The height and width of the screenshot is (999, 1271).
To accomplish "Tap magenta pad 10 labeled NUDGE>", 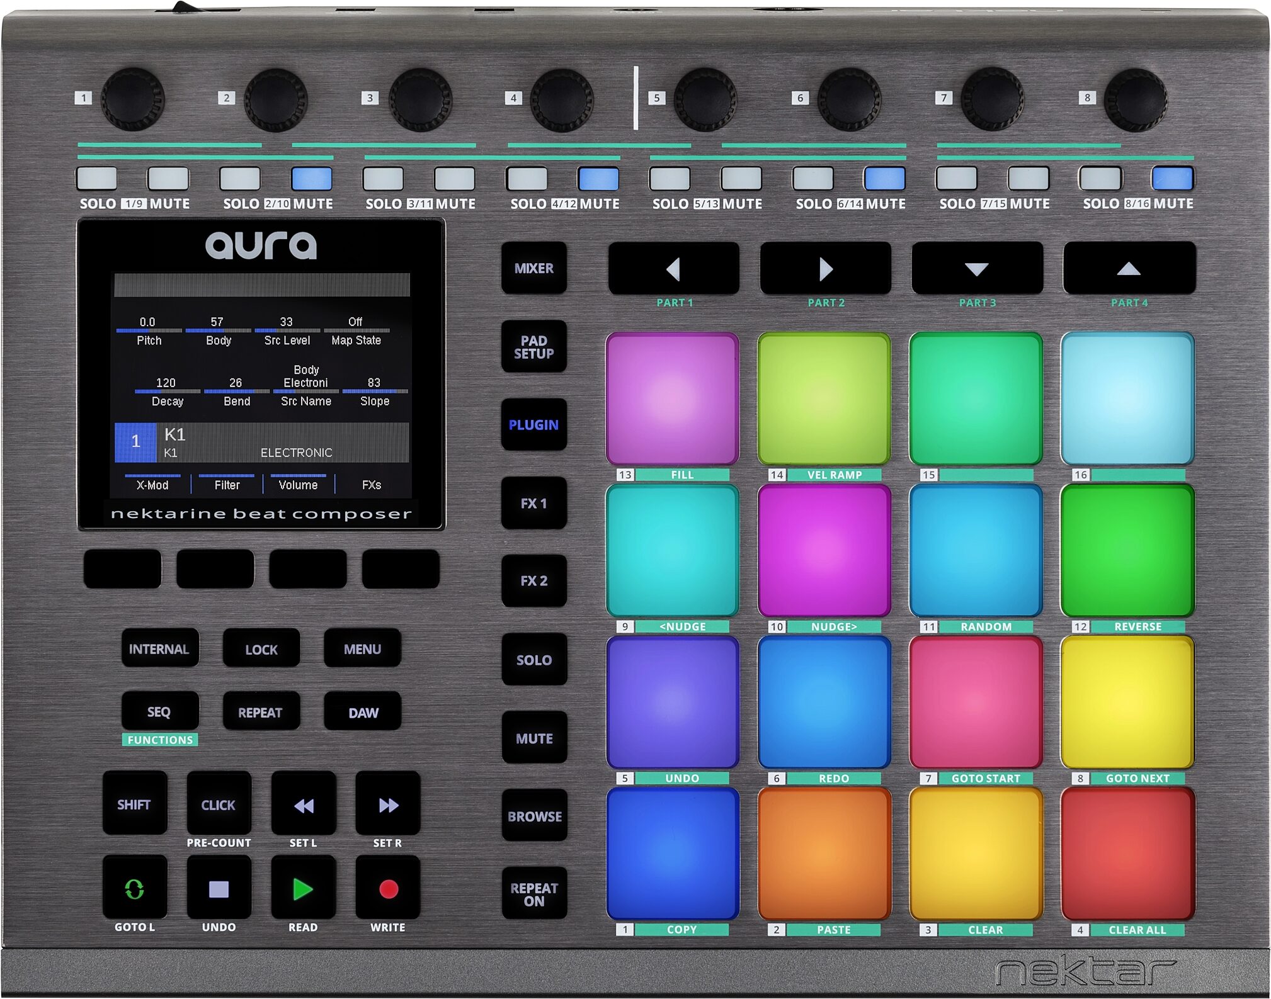I will (x=824, y=550).
